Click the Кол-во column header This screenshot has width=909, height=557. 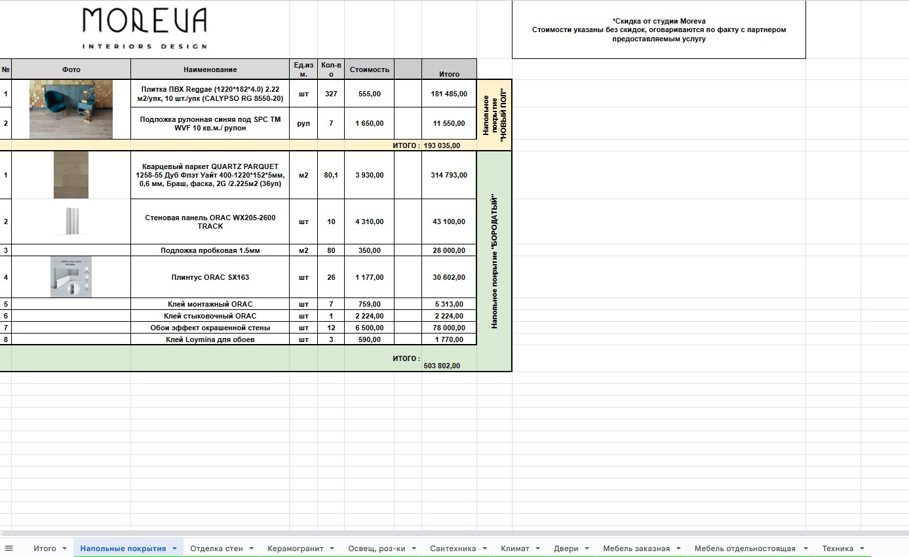tap(331, 69)
